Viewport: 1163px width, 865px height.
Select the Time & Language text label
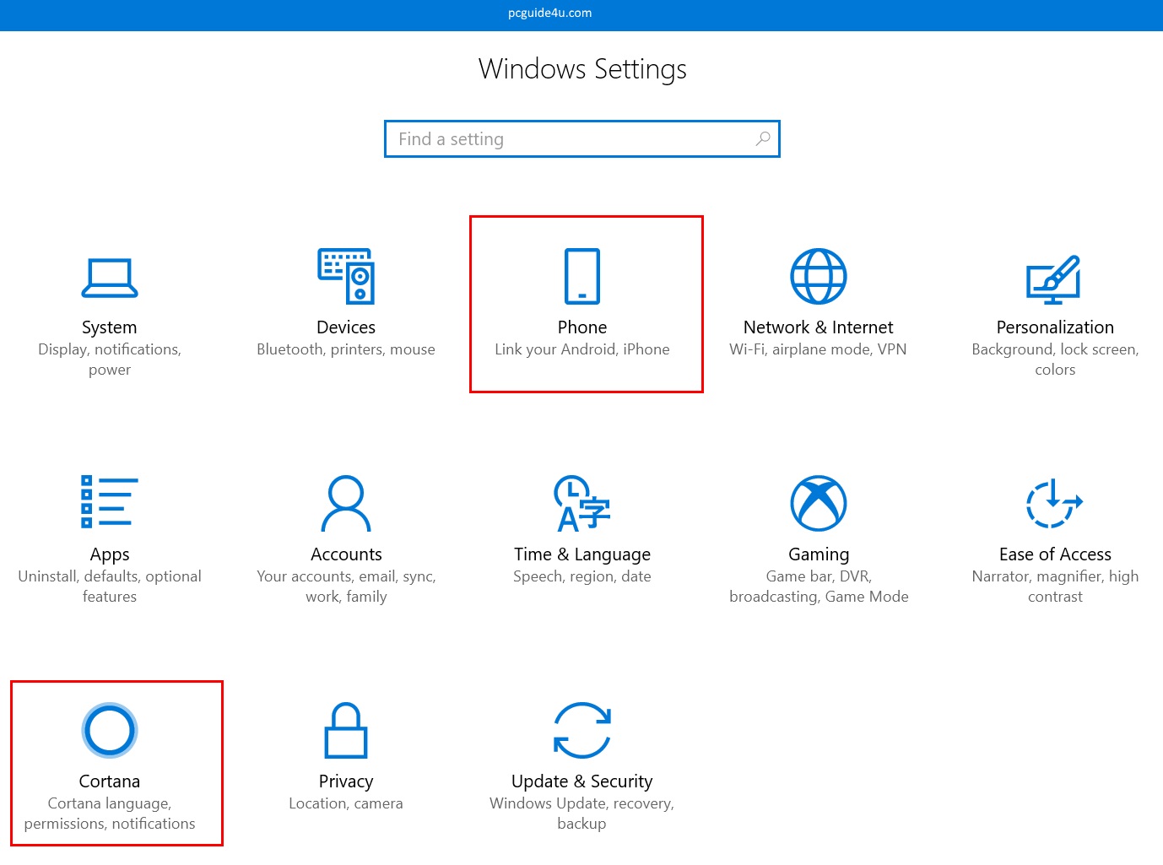(582, 554)
